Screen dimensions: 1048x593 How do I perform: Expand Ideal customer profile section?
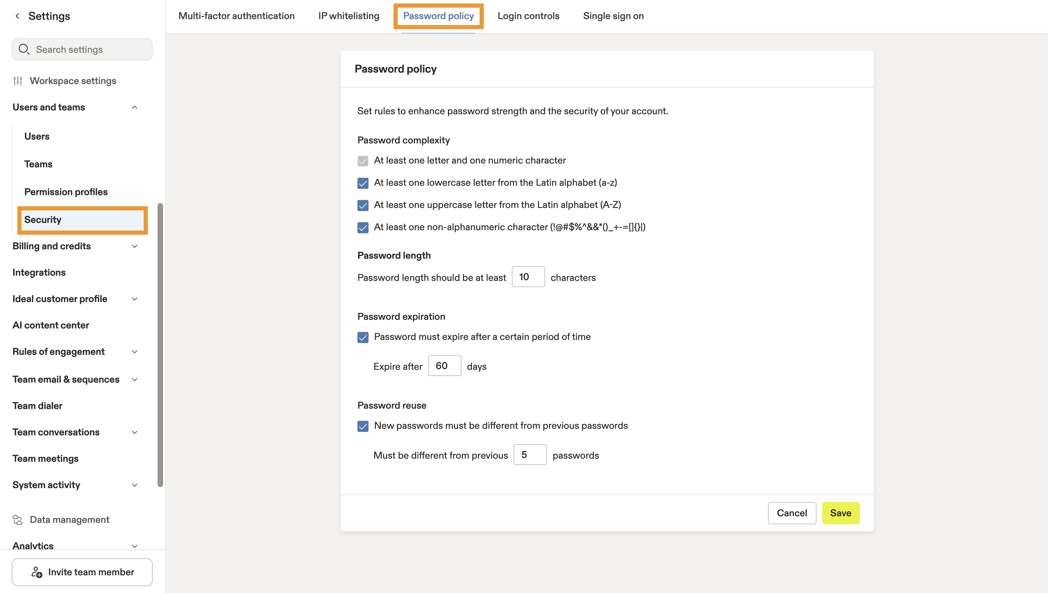[135, 299]
